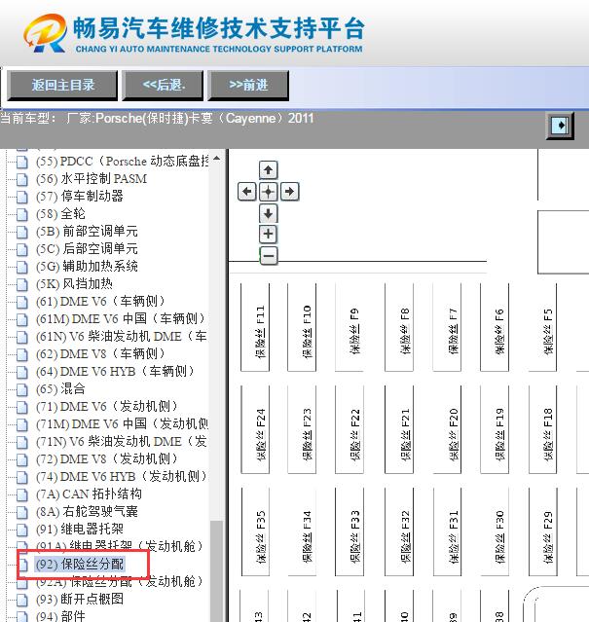589x622 pixels.
Task: Click fuse 保险丝 F20 in diagram
Action: pyautogui.click(x=448, y=429)
